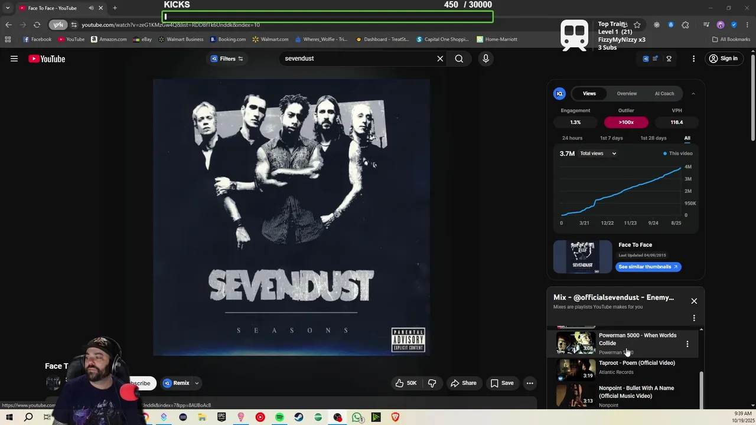Screen dimensions: 756x425
Task: Toggle the VPN indicator in address bar
Action: point(58,25)
